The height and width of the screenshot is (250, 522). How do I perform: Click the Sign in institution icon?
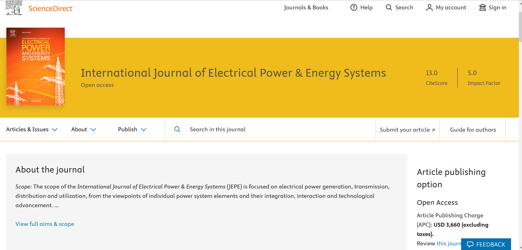[483, 7]
